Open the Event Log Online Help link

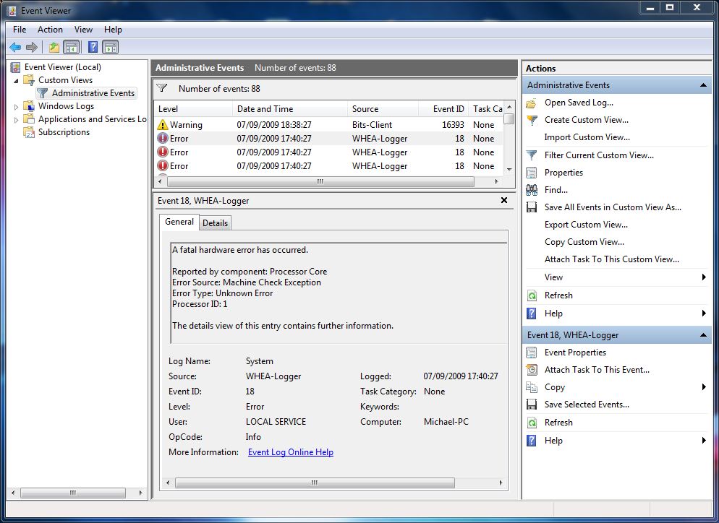(290, 452)
